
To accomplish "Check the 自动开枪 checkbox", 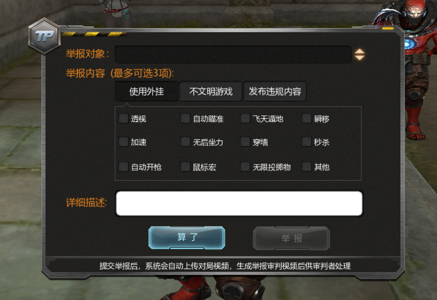I will pos(123,167).
